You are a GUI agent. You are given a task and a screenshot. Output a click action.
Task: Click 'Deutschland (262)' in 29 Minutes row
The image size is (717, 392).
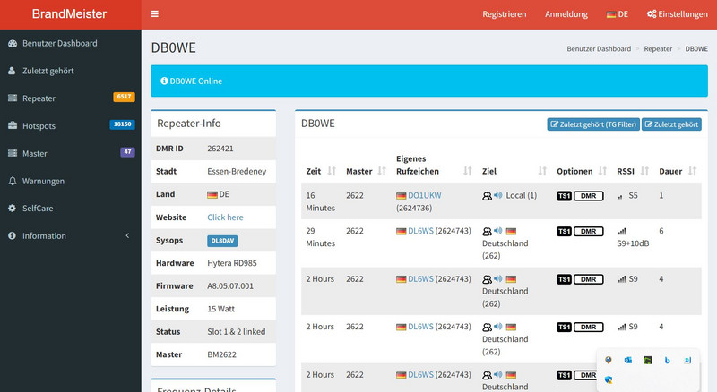click(505, 250)
